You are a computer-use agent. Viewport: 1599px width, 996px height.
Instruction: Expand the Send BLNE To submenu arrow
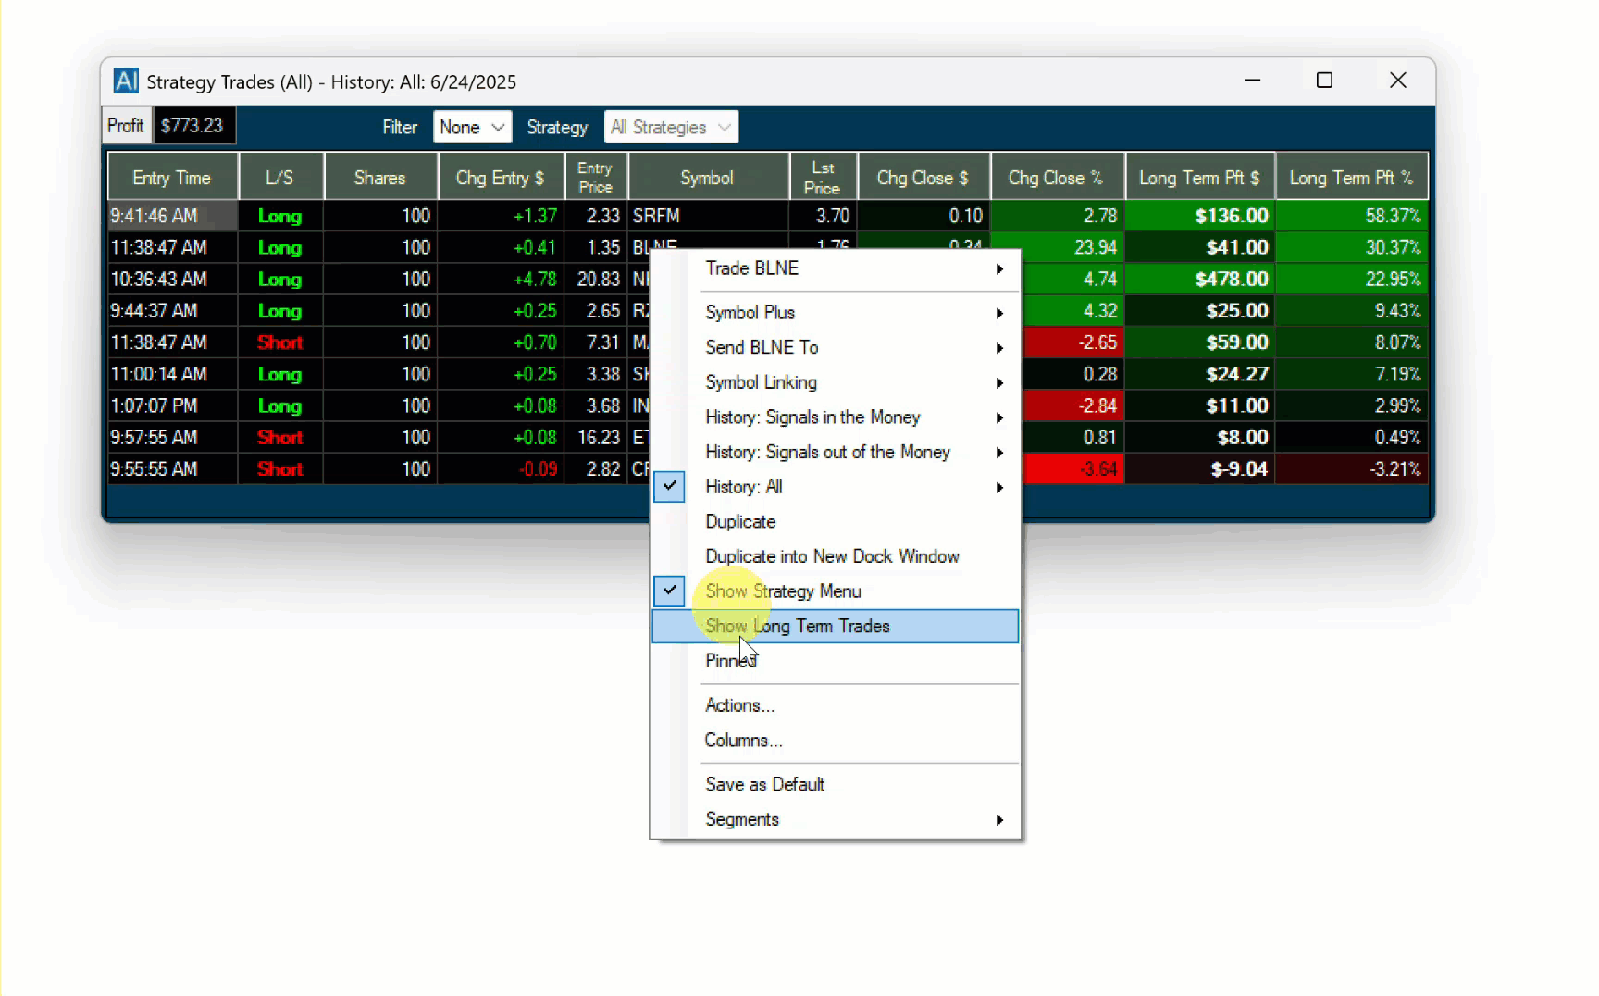[999, 348]
